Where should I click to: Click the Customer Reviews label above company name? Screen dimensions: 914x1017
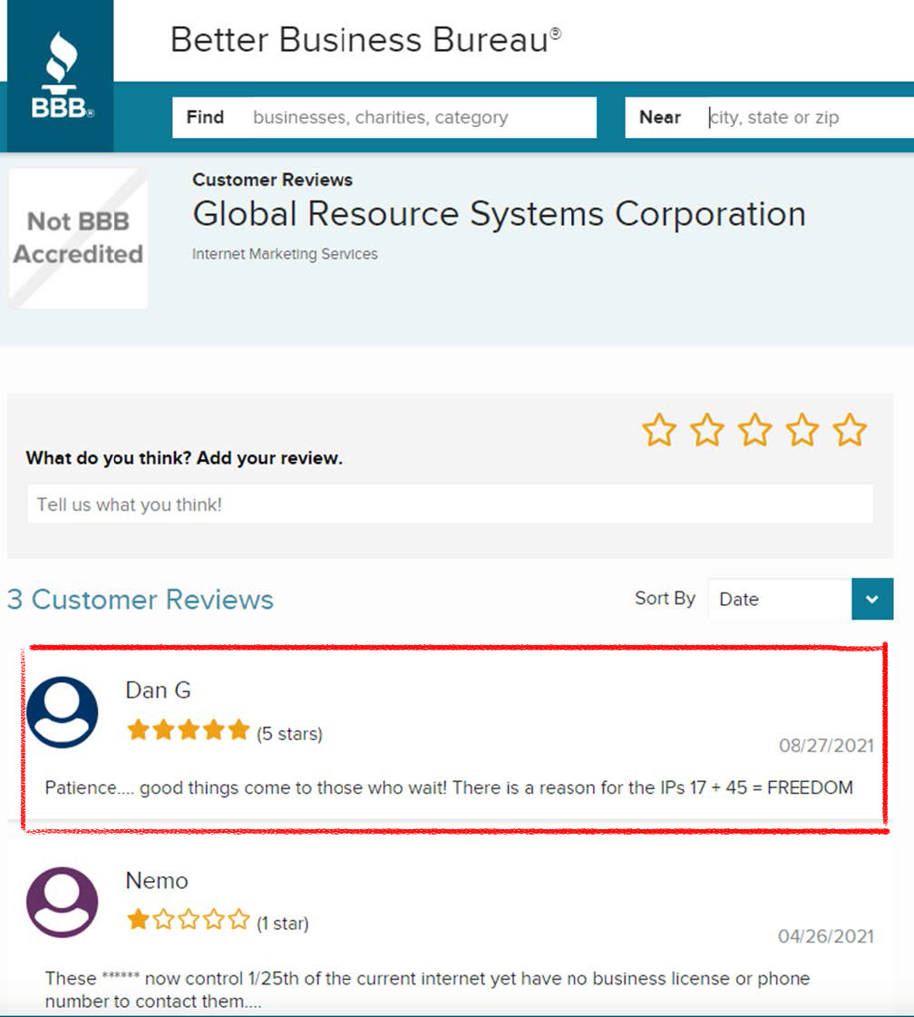[x=272, y=180]
